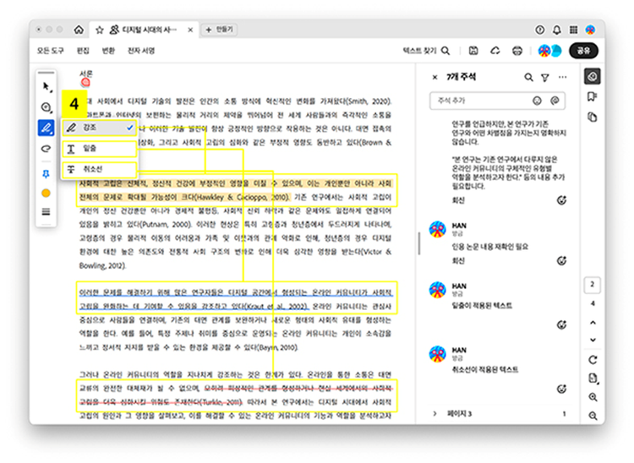Choose 취소선 strikethrough option
634x463 pixels.
point(100,169)
